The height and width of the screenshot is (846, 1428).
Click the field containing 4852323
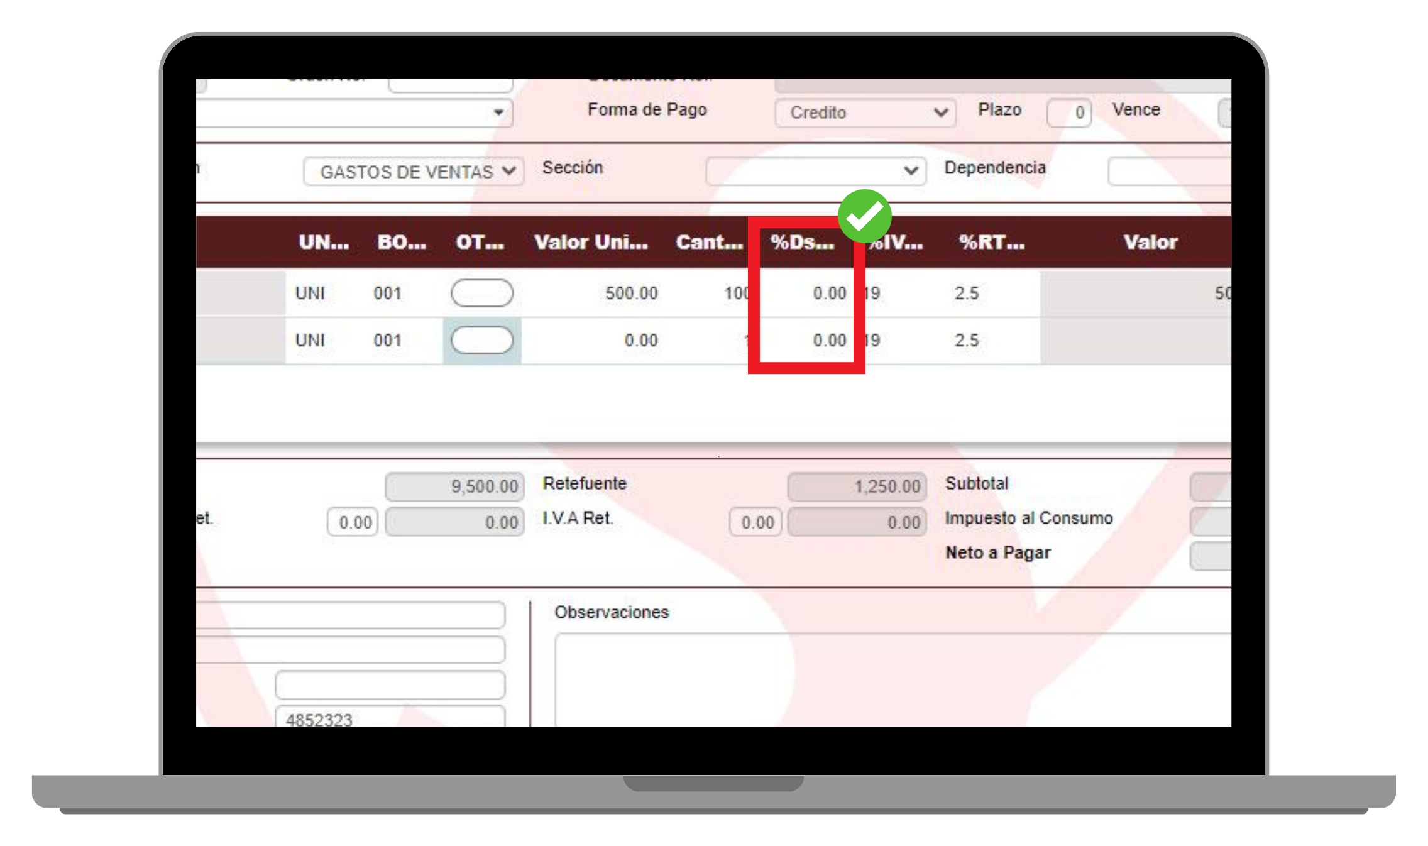(x=390, y=718)
